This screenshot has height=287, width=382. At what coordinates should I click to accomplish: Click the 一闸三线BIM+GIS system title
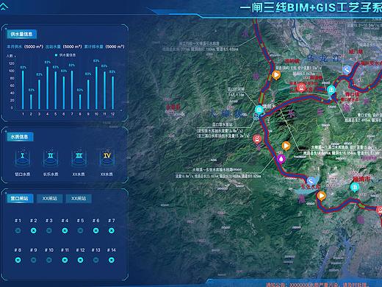[x=311, y=7]
